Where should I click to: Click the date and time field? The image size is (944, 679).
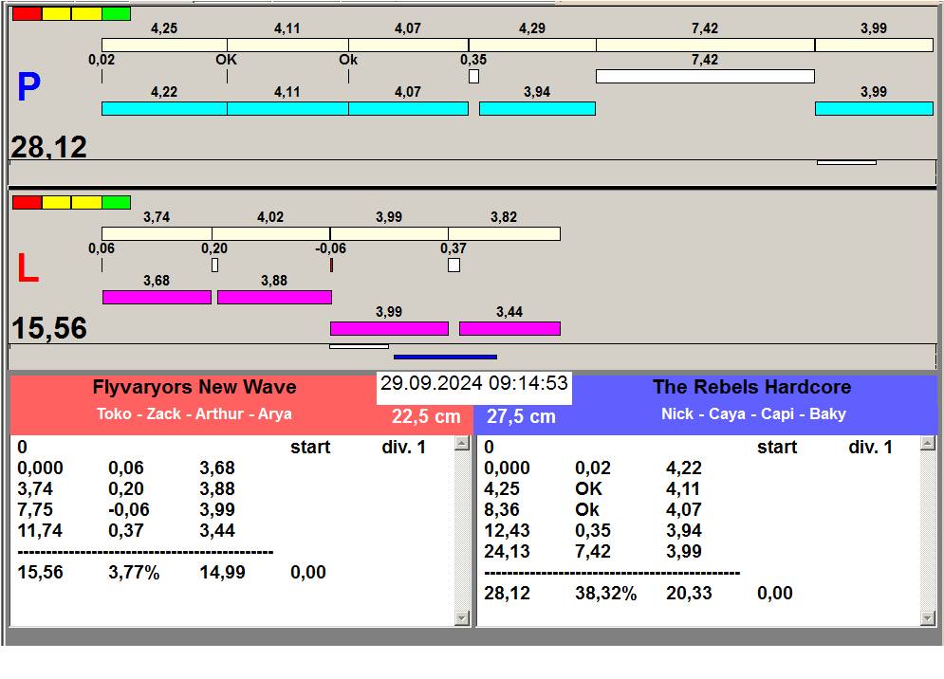(x=473, y=384)
